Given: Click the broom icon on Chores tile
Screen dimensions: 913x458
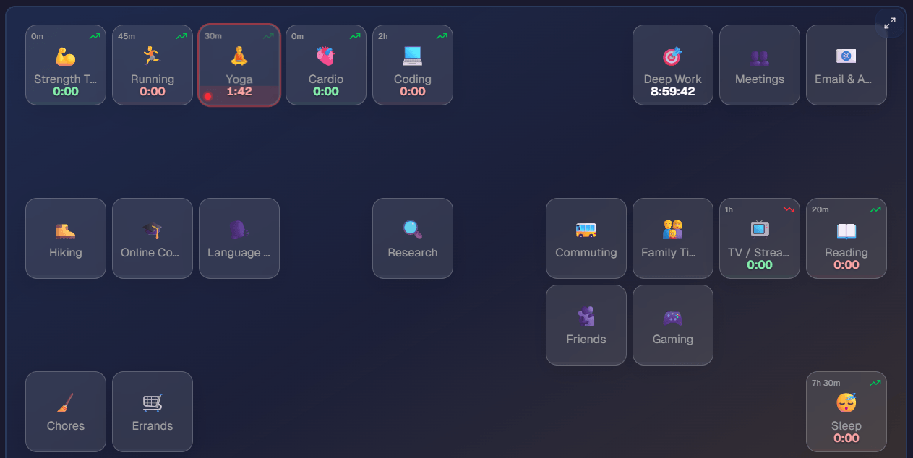Looking at the screenshot, I should pyautogui.click(x=66, y=403).
